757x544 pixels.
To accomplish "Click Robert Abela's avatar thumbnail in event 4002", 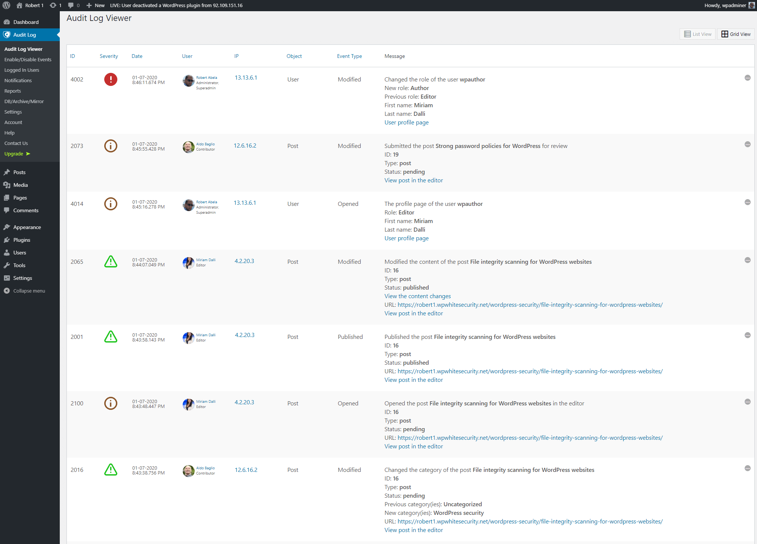I will coord(188,80).
